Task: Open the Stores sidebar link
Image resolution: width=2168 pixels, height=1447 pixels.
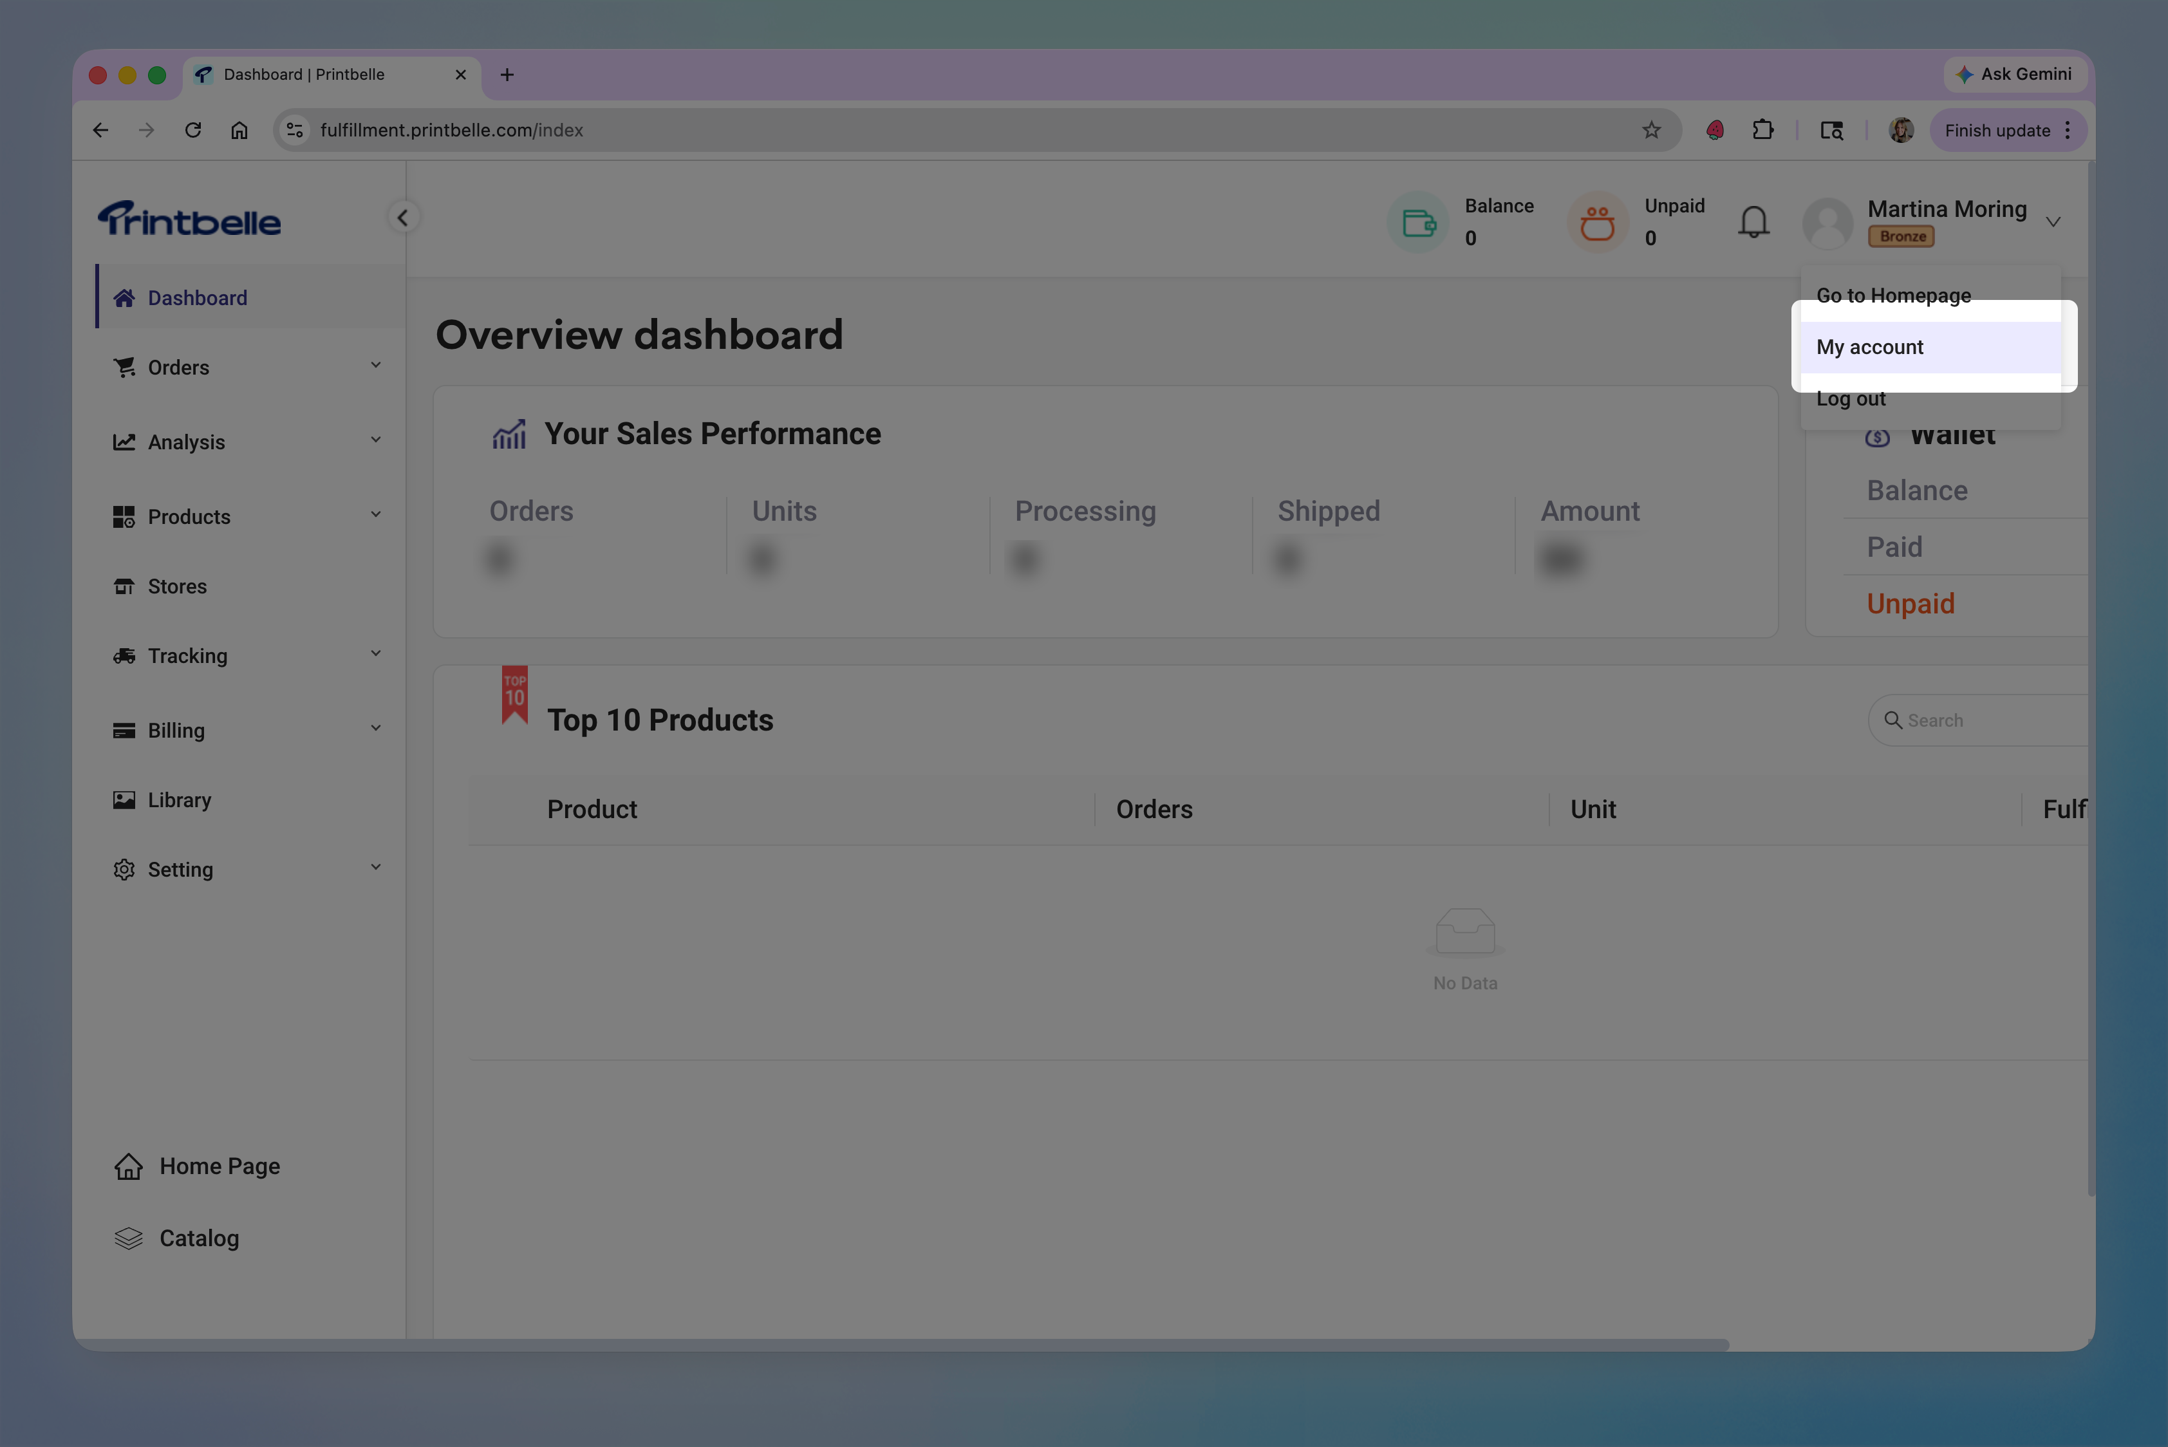Action: tap(177, 586)
